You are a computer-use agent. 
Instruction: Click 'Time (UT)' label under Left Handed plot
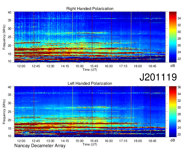tap(90, 144)
